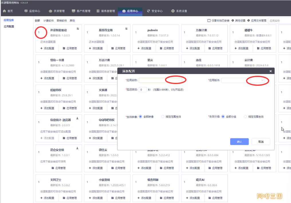
Task: Click download icon on 信息统计-浏览器 card
Action: [x=77, y=118]
